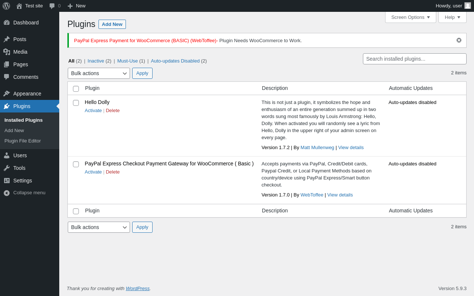Screen dimensions: 474x296
Task: Open the Settings menu label
Action: (x=23, y=181)
